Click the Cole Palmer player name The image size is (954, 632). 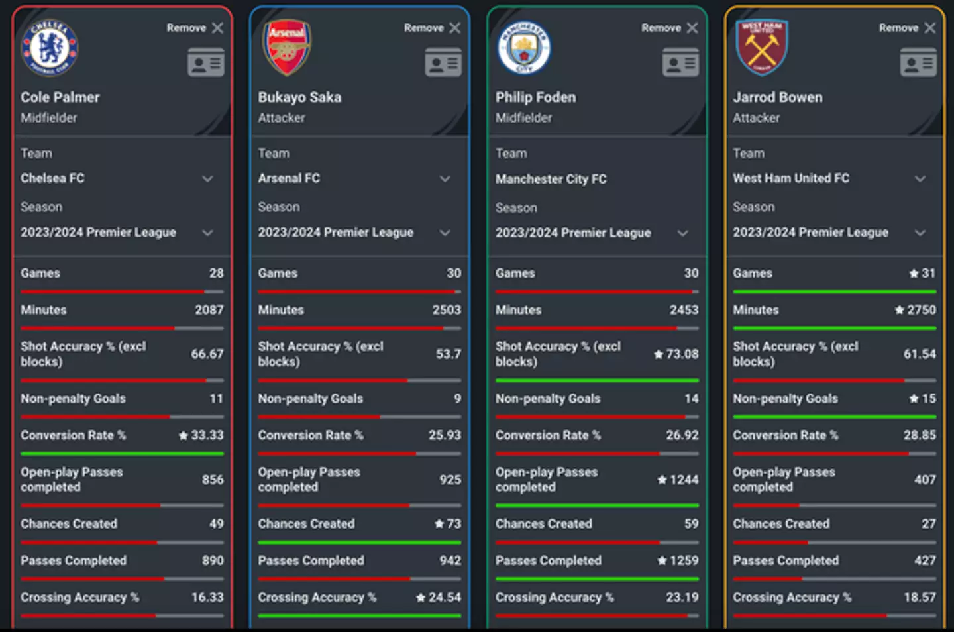[60, 97]
